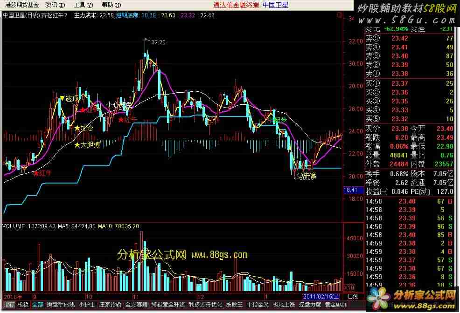Open the 工具(V) menu

pyautogui.click(x=84, y=5)
